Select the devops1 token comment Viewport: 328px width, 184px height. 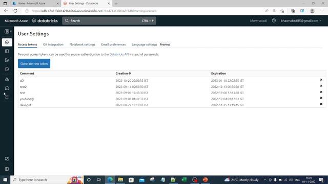pyautogui.click(x=26, y=105)
